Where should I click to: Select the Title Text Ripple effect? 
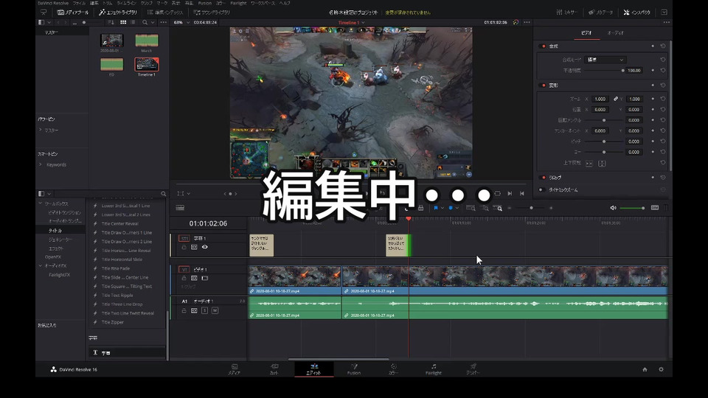click(117, 295)
